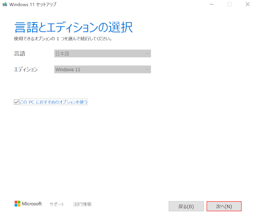Minimize the Windows 11 setup window
Viewport: 255px width, 220px height.
click(x=211, y=4)
